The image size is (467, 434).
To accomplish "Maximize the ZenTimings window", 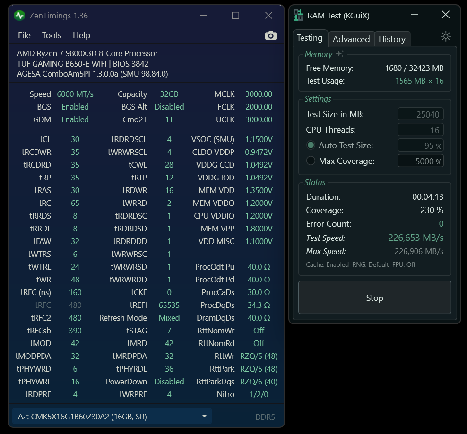I will (x=235, y=16).
